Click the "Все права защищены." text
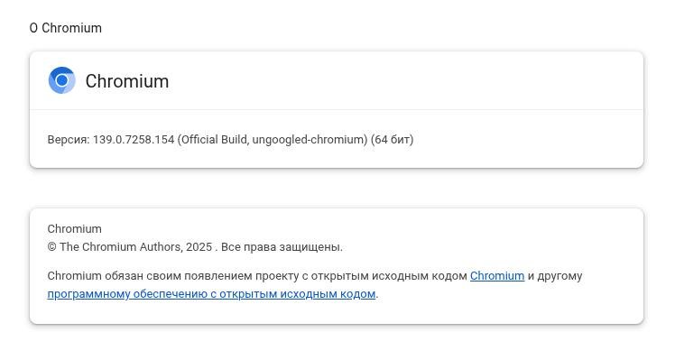Screen dimensions: 675x360 282,246
